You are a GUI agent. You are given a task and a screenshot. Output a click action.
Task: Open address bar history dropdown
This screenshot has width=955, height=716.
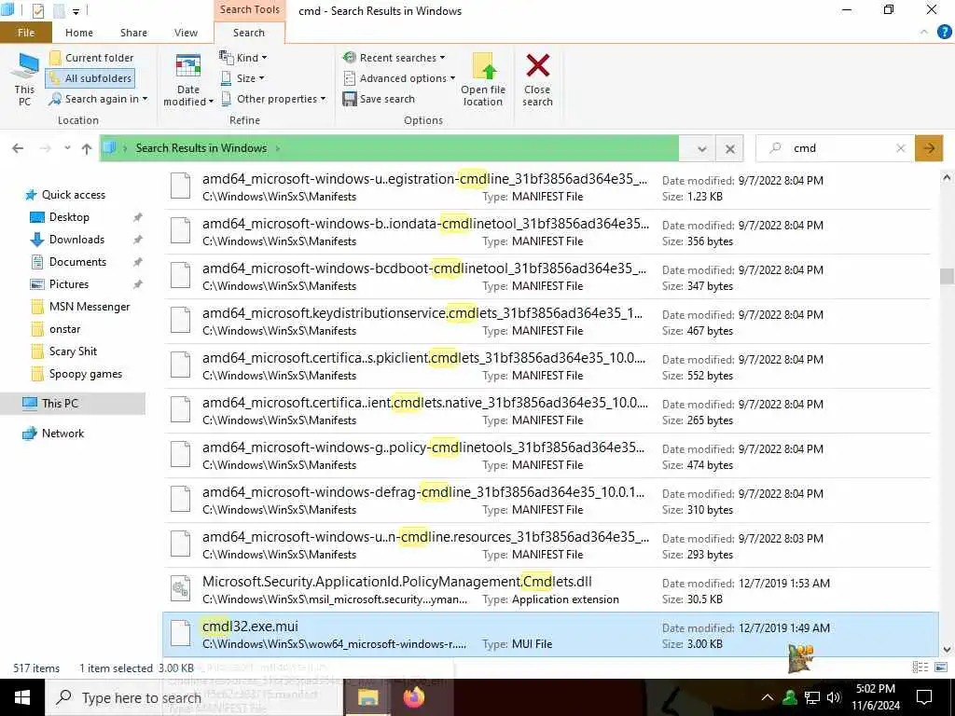(701, 148)
